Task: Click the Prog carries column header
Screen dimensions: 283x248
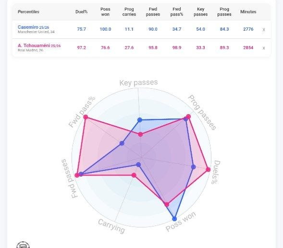Action: [129, 12]
